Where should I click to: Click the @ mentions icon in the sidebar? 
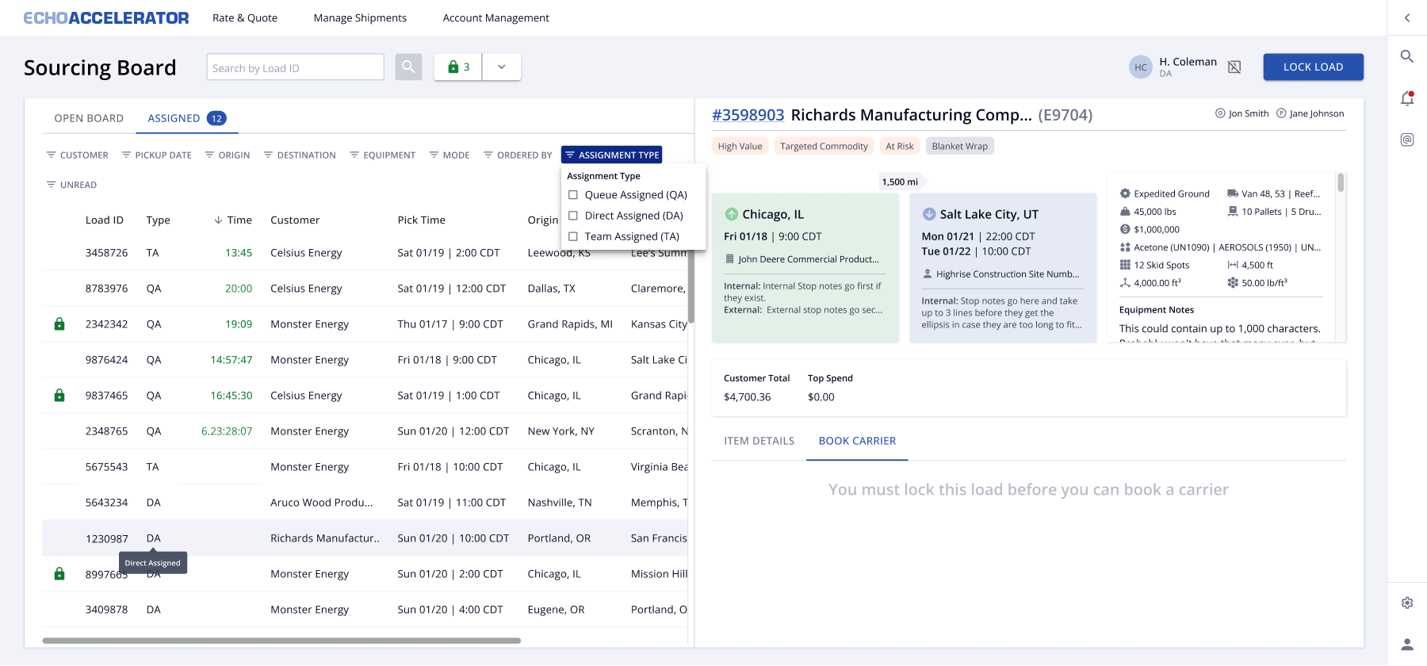point(1407,140)
